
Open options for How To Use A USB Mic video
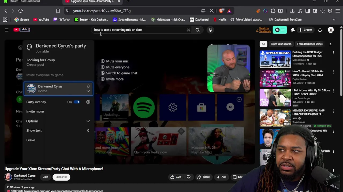pos(333,72)
